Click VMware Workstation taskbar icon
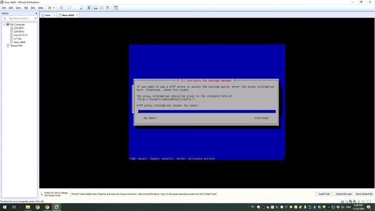 [56, 207]
